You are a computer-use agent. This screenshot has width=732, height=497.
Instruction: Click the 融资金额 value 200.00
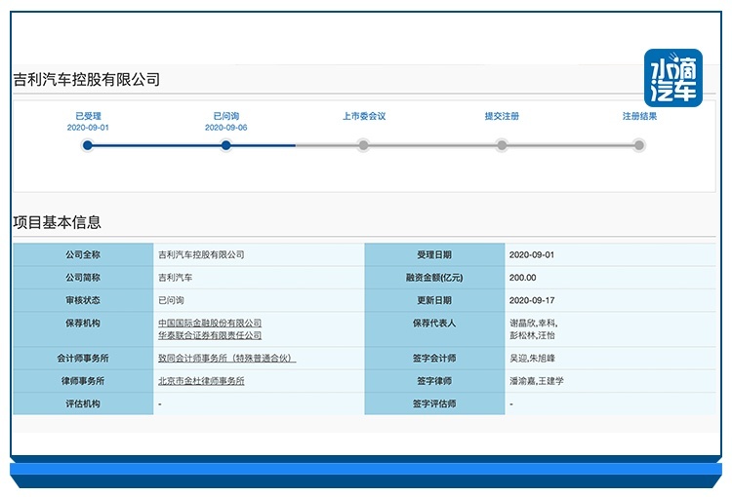[x=522, y=278]
